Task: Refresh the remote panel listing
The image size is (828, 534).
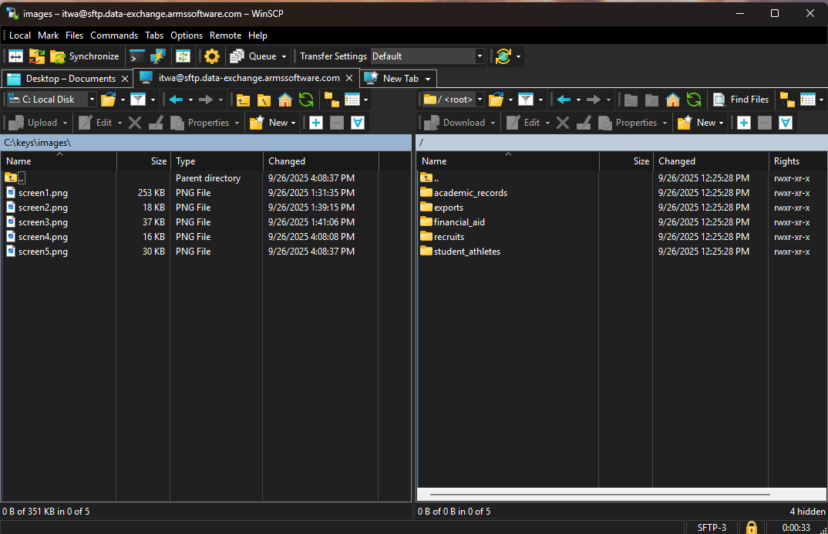Action: coord(694,100)
